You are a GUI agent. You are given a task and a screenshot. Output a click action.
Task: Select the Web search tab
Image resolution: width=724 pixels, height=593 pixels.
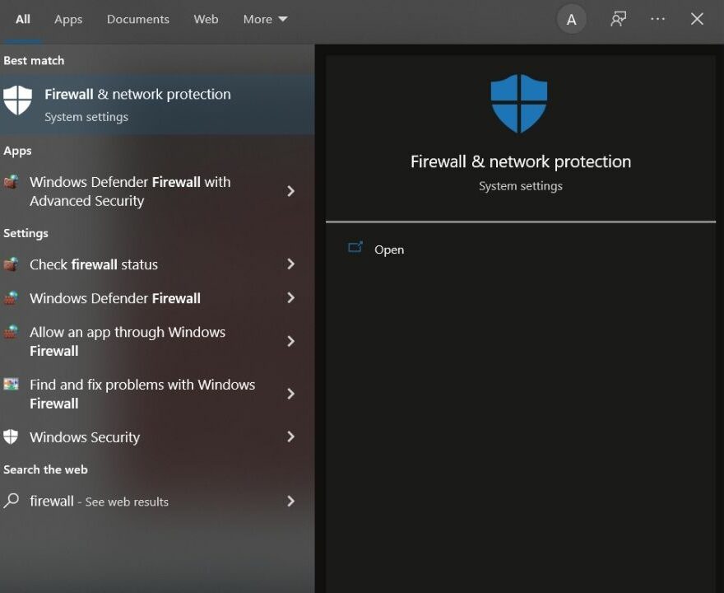tap(206, 19)
